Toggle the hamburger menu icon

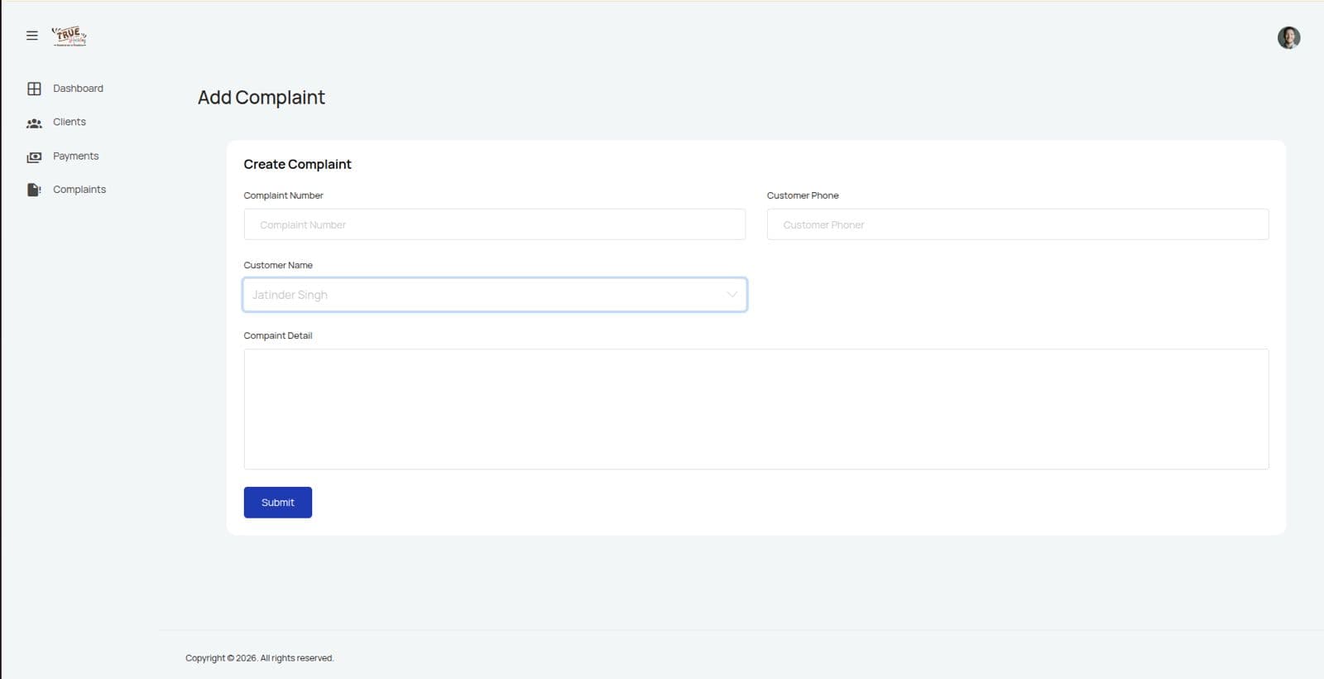(32, 36)
